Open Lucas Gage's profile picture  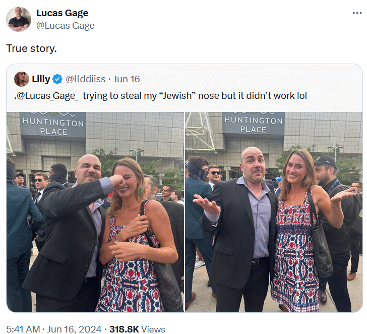click(19, 19)
